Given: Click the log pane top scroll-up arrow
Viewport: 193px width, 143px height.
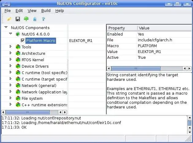Looking at the screenshot, I should coord(190,118).
